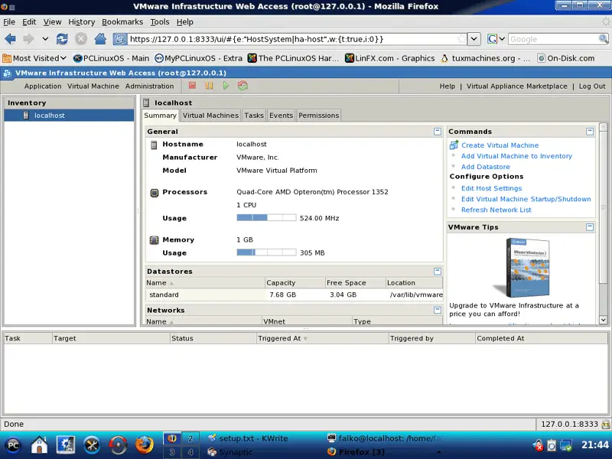The image size is (612, 459).
Task: Switch to the Events tab
Action: coord(281,116)
